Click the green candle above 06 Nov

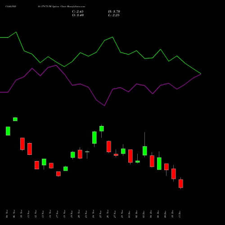tap(15, 119)
